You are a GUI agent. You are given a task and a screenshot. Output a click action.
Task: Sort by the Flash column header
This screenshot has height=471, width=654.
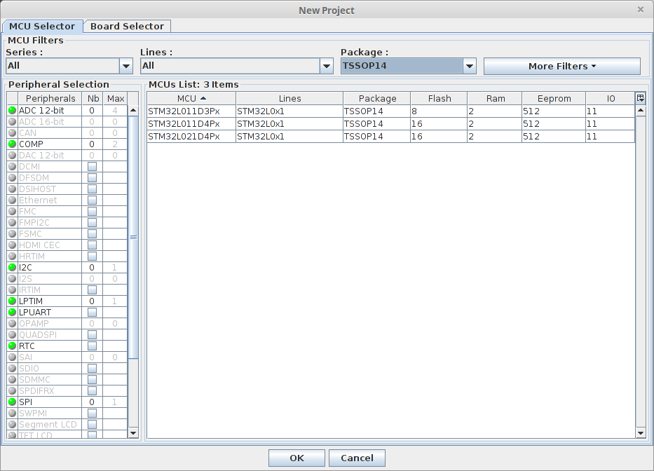[x=440, y=98]
